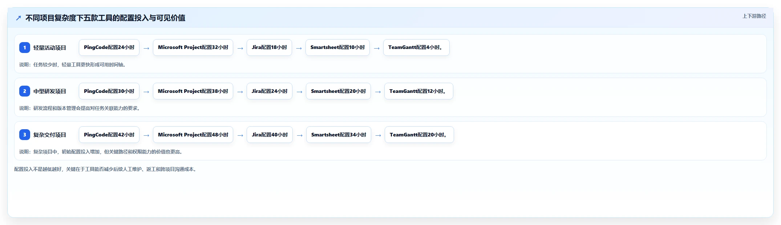781x225 pixels.
Task: Select the TeamGantt配置12小时 step
Action: (419, 91)
